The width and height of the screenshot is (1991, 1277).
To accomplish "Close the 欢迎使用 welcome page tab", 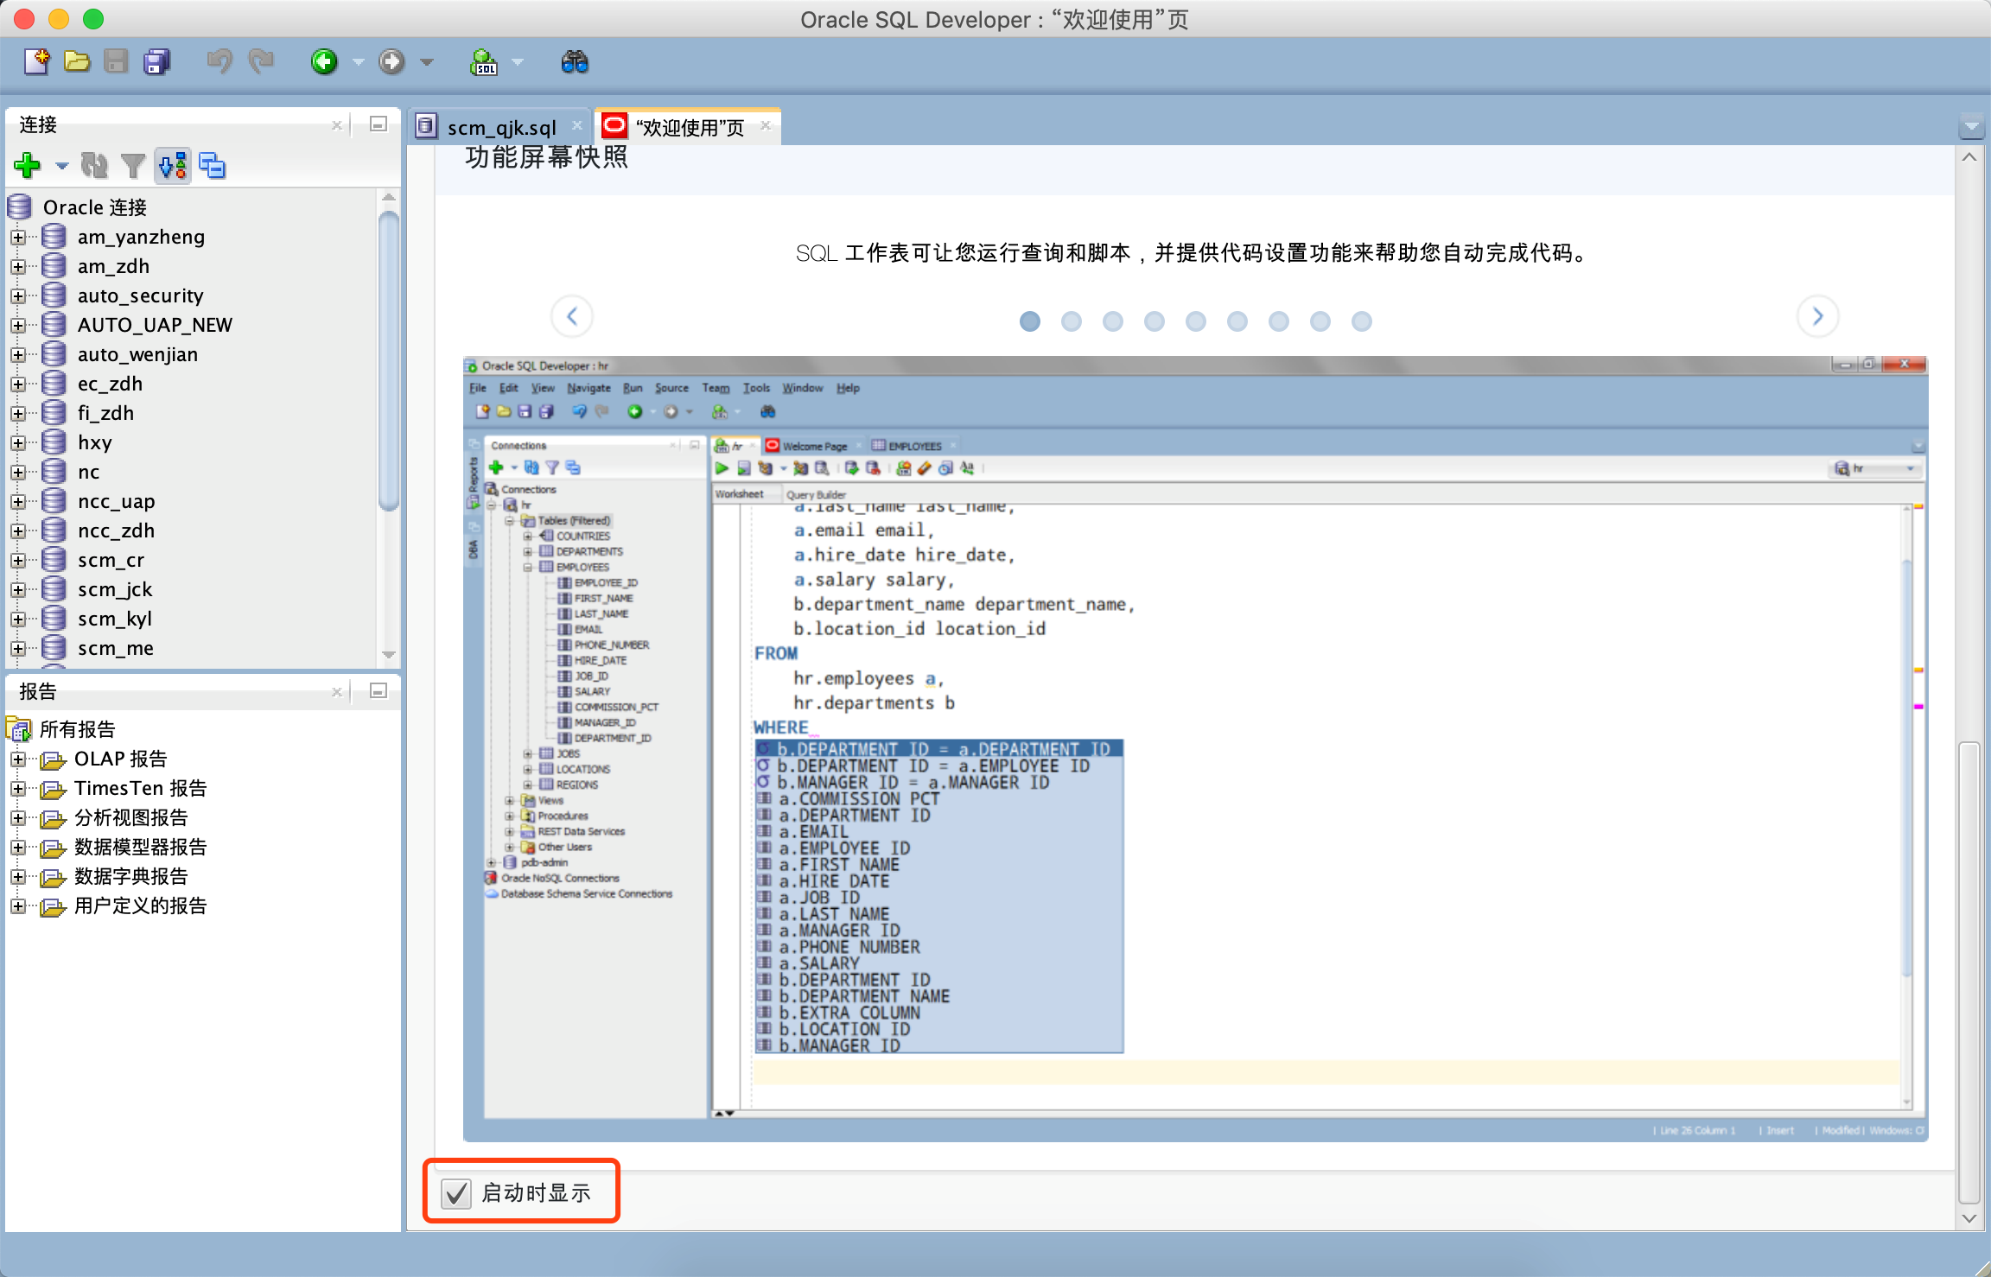I will 765,126.
